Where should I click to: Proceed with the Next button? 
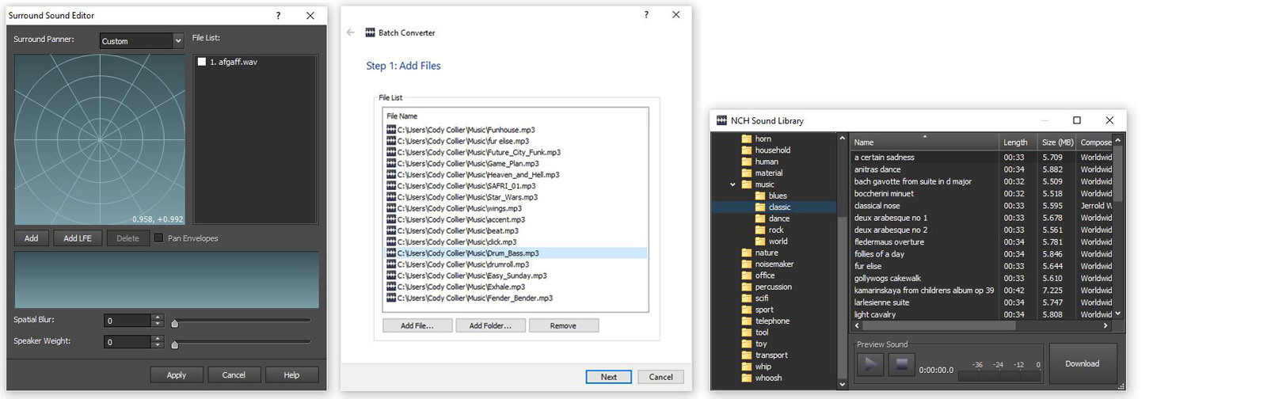[608, 377]
